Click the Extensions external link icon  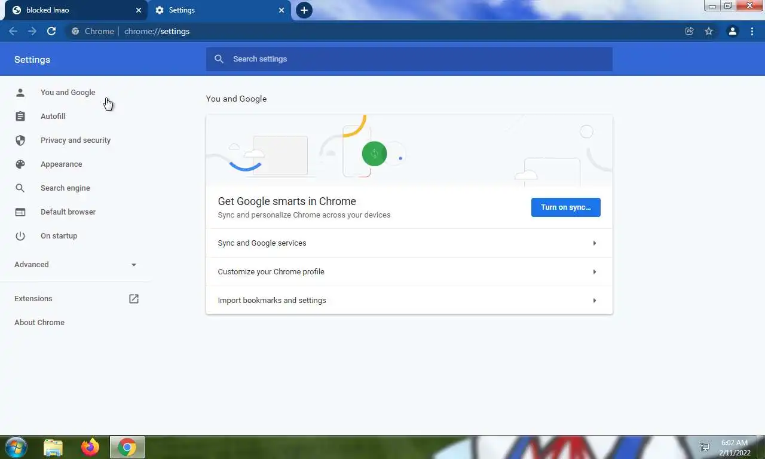click(134, 298)
